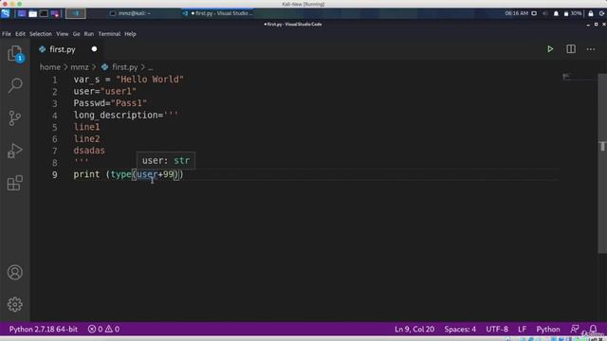Expand the breadcrumb ellipsis symbol
Viewport: 607px width, 341px height.
[151, 67]
